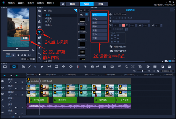176x119 pixels.
Task: Open the Sound Mixer icon
Action: coord(85,67)
